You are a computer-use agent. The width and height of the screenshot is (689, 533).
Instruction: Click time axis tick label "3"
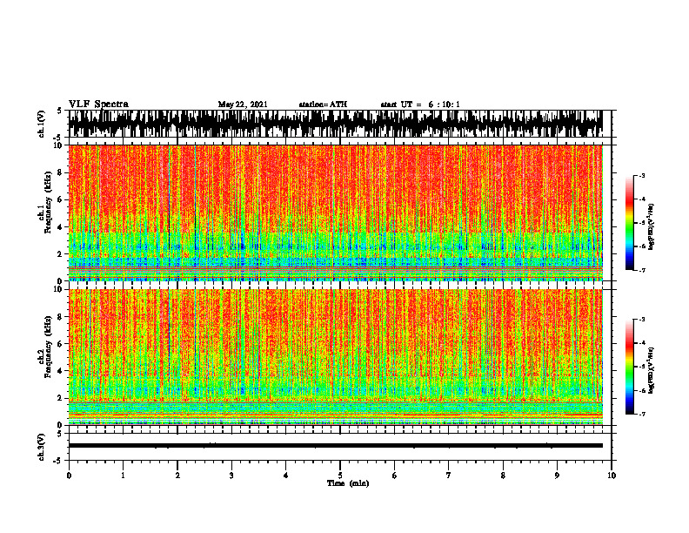231,476
